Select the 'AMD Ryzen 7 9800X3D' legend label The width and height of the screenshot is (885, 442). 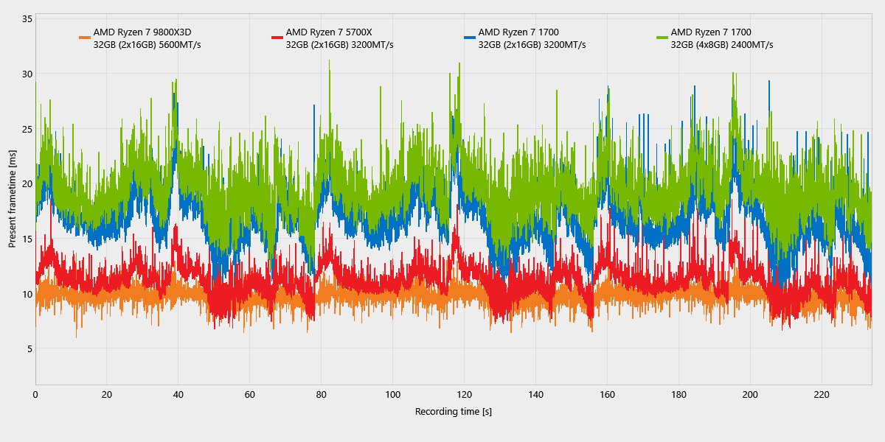[x=142, y=32]
